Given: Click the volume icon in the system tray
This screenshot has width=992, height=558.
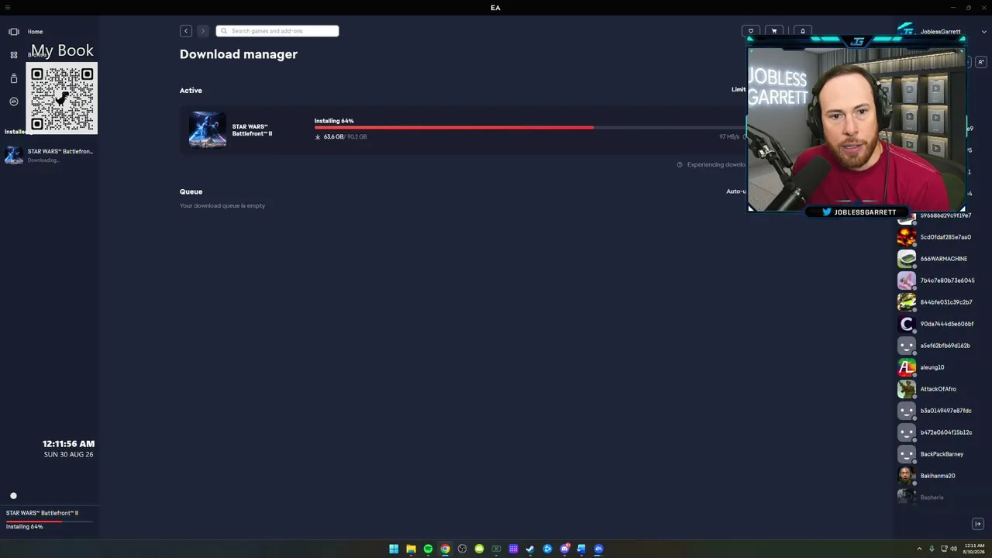Looking at the screenshot, I should coord(953,549).
